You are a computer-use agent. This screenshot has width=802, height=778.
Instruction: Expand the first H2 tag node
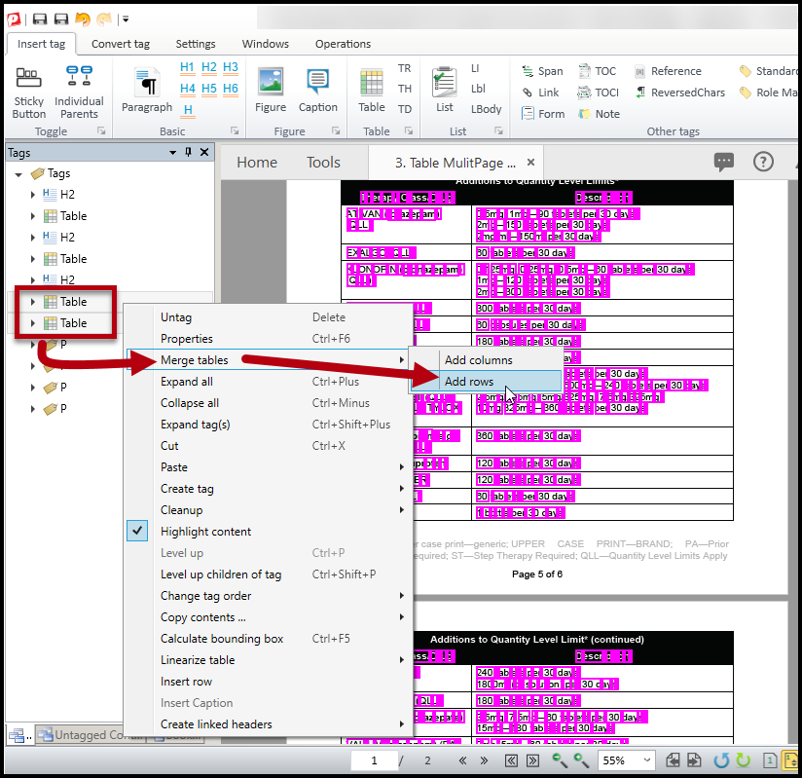tap(33, 195)
